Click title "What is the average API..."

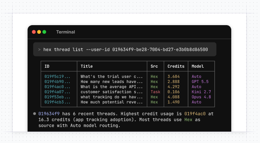point(111,87)
